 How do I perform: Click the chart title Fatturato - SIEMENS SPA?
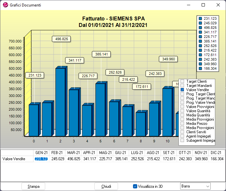(x=113, y=18)
